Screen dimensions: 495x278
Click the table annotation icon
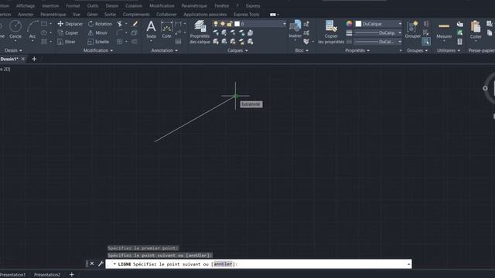coord(178,42)
